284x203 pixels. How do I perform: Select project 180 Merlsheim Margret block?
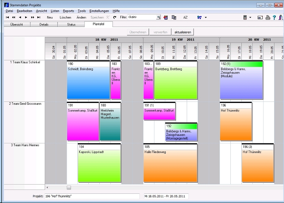[x=110, y=121]
